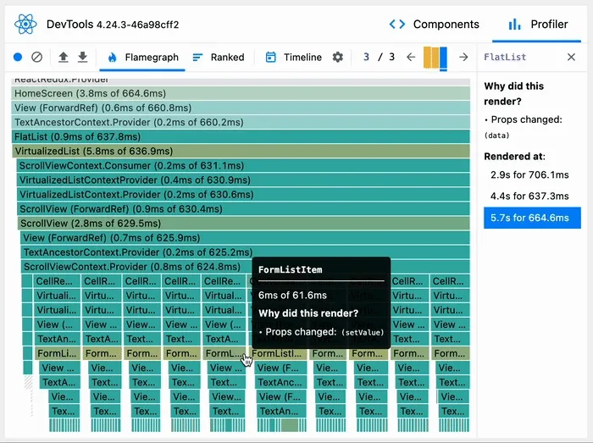The image size is (593, 443).
Task: Switch to the Profiler tab
Action: coord(538,25)
